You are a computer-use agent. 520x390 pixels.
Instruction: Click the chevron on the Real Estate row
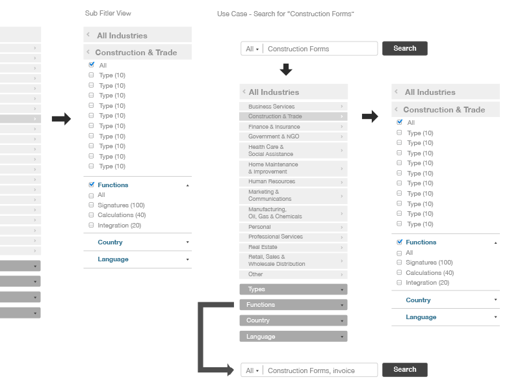tap(342, 247)
